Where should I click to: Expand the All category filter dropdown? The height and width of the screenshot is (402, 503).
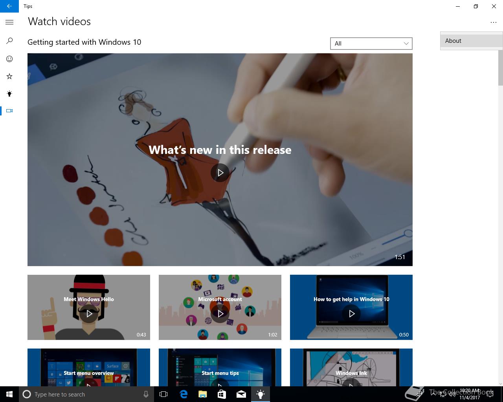click(x=371, y=44)
